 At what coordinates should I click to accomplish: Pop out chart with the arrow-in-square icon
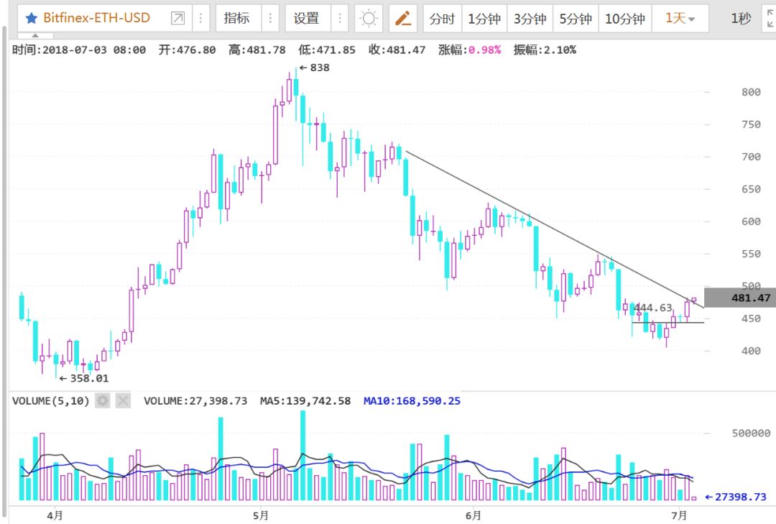[x=177, y=18]
